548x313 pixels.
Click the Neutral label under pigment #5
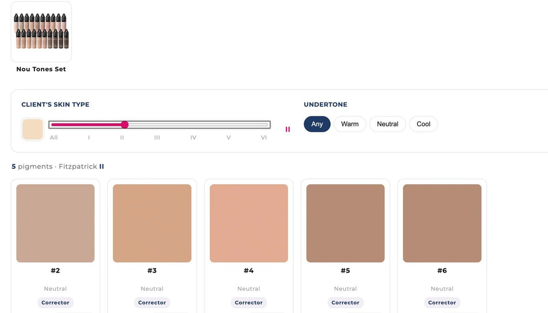pyautogui.click(x=345, y=289)
